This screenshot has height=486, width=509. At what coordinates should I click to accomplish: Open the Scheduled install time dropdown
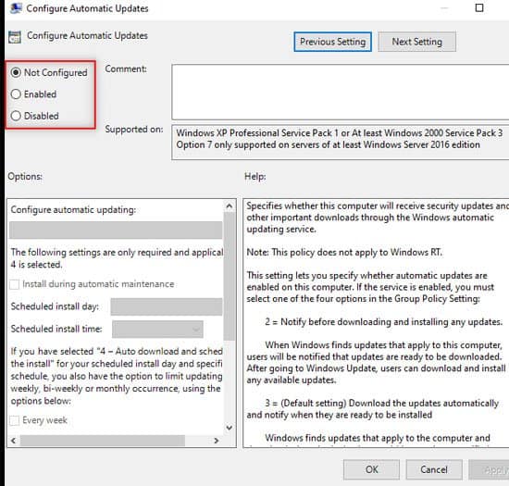(x=157, y=330)
